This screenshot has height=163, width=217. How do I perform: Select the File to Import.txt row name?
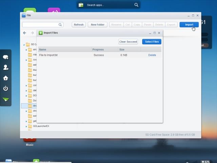click(48, 55)
